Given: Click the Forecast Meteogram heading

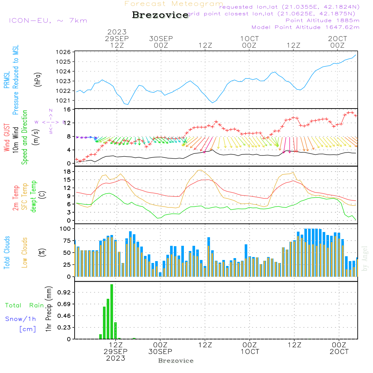Looking at the screenshot, I should point(174,4).
